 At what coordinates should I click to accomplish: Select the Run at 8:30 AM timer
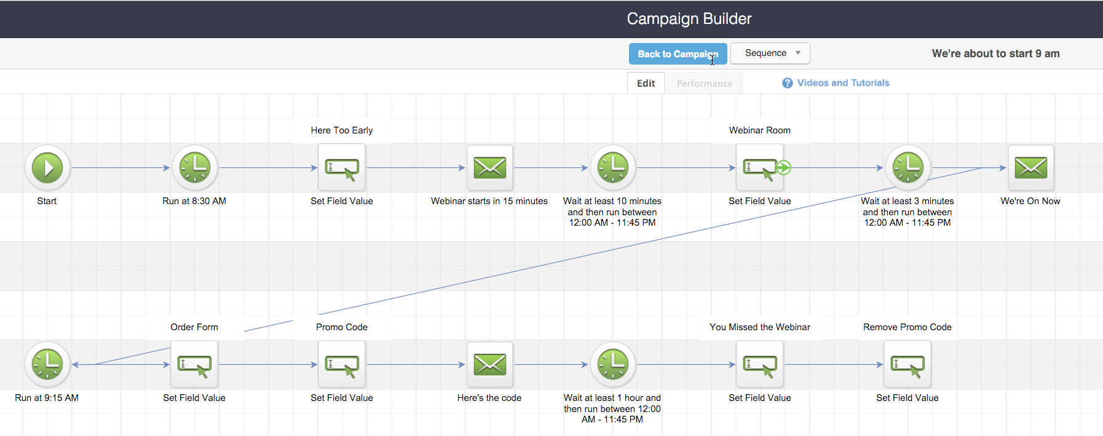click(195, 168)
